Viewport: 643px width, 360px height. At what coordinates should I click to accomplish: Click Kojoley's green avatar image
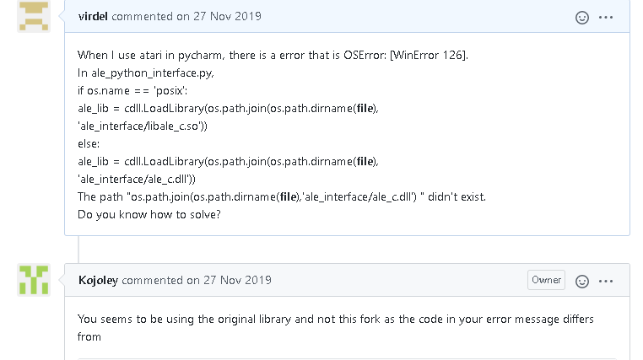(34, 280)
